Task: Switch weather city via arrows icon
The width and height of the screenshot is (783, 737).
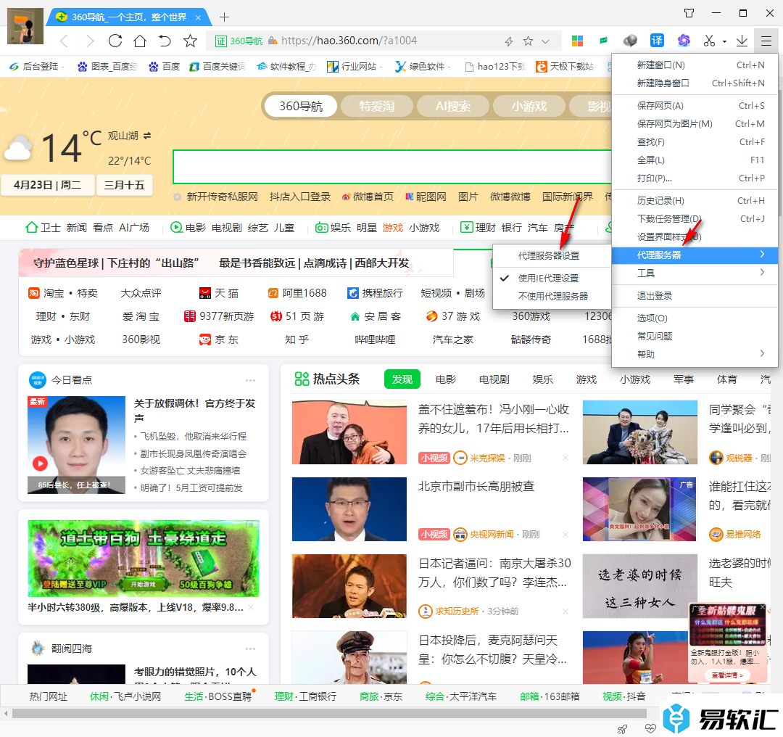Action: coord(146,136)
